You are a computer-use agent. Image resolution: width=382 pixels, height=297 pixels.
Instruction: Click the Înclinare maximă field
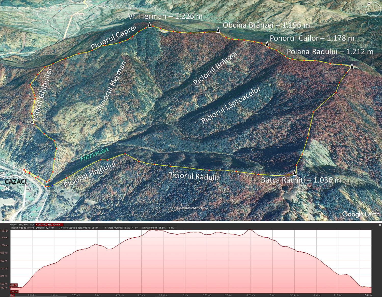pos(122,228)
